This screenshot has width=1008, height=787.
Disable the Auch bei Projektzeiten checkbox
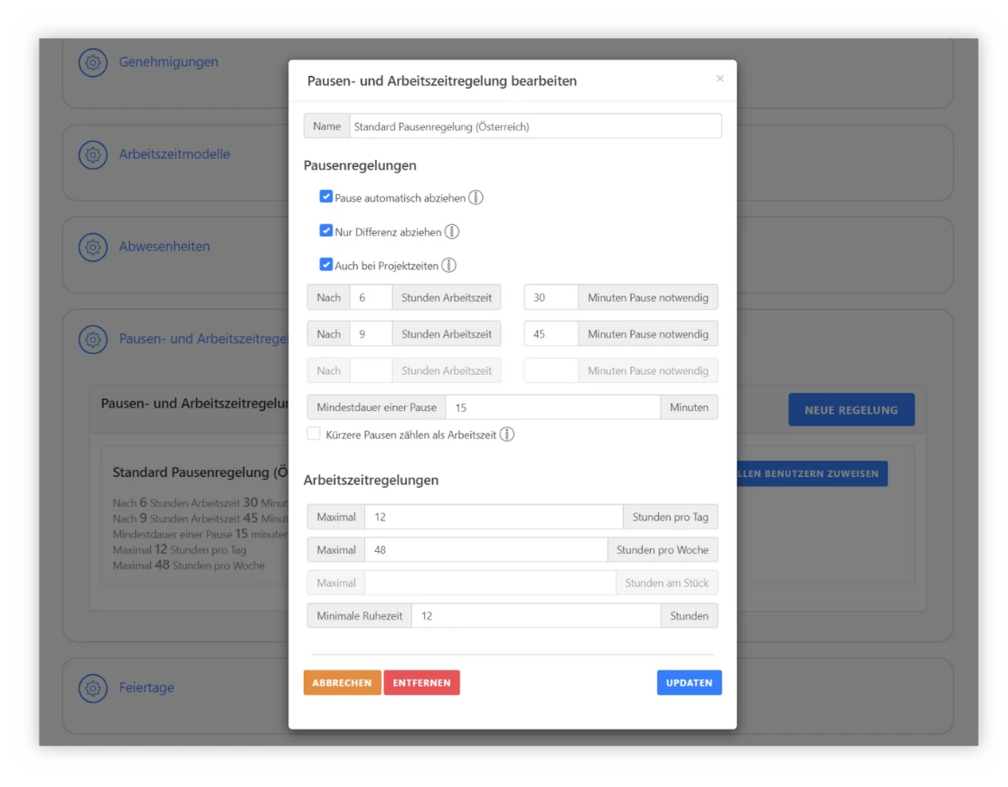tap(326, 265)
